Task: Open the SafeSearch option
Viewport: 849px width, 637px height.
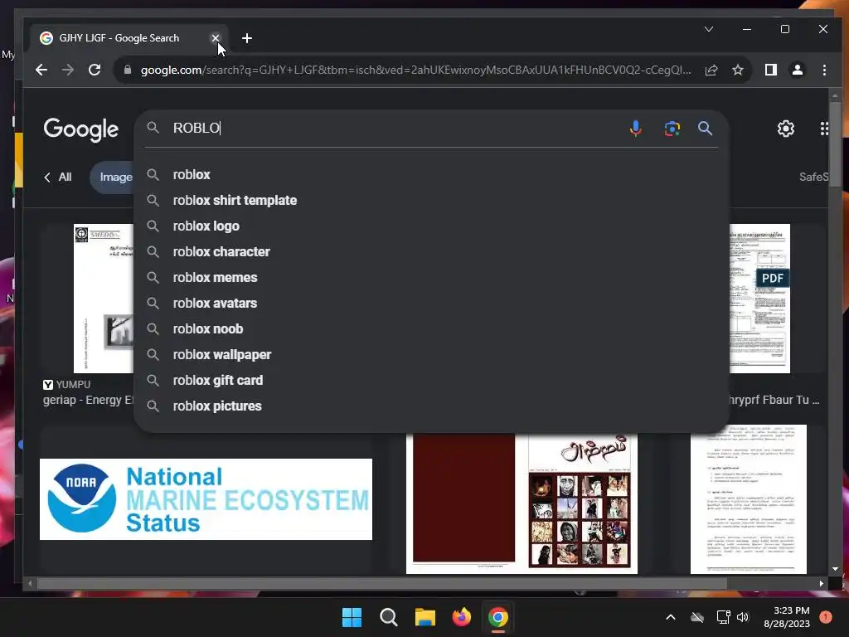Action: [x=813, y=177]
